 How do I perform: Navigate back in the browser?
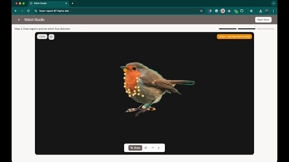tap(16, 11)
